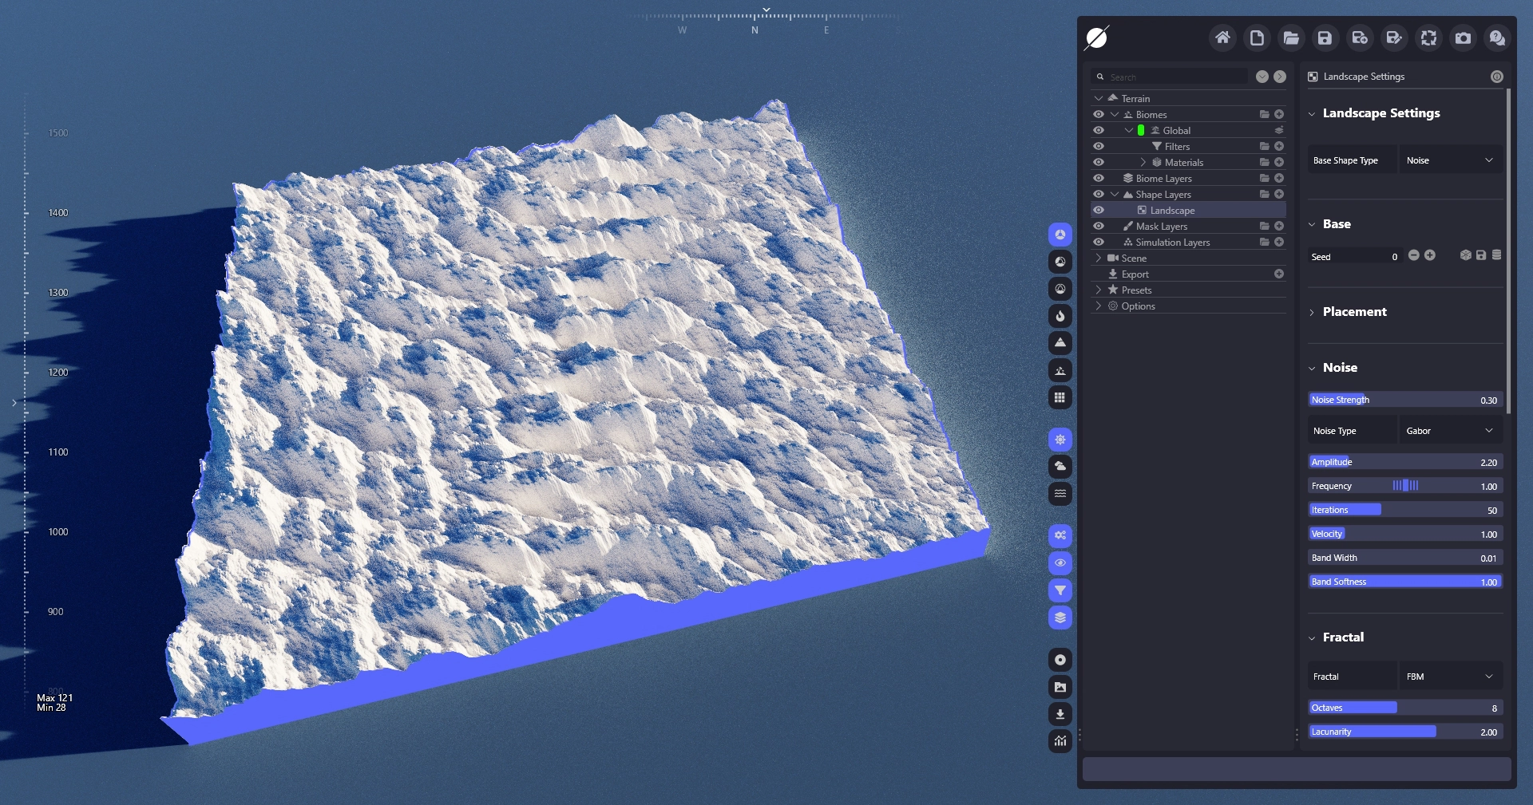This screenshot has width=1533, height=805.
Task: Expand the Placement section
Action: tap(1354, 312)
